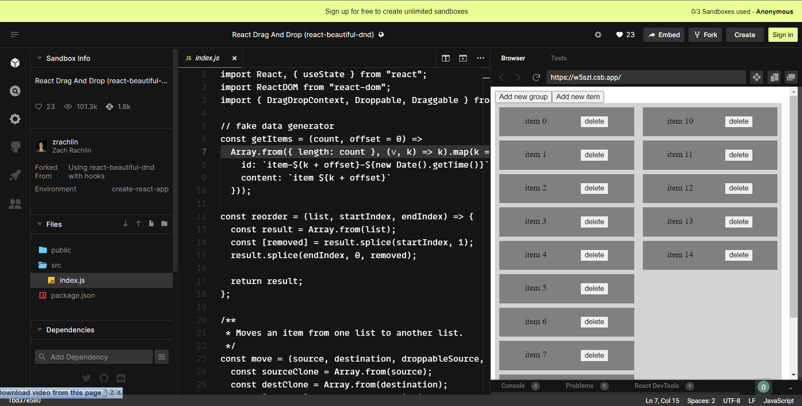The width and height of the screenshot is (802, 406).
Task: Open the hamburger menu icon
Action: [x=15, y=34]
